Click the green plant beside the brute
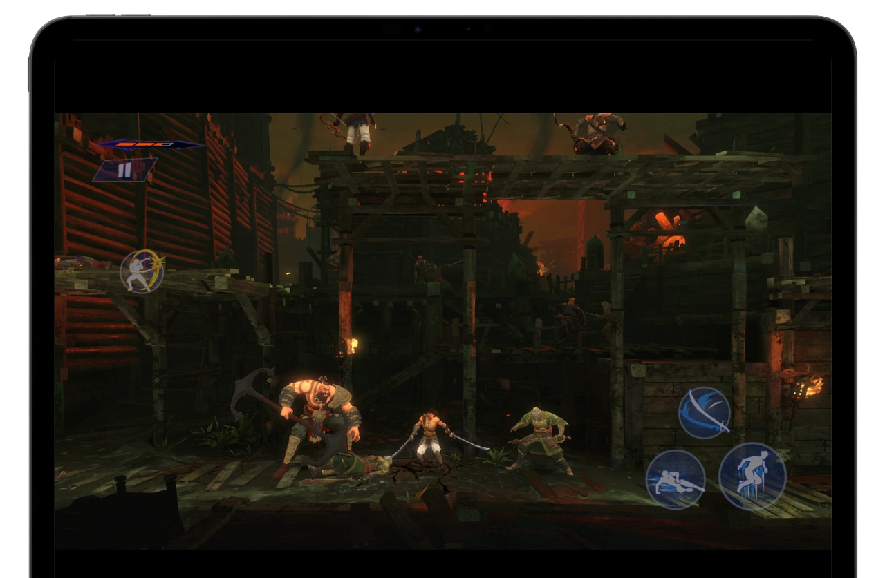 point(221,435)
